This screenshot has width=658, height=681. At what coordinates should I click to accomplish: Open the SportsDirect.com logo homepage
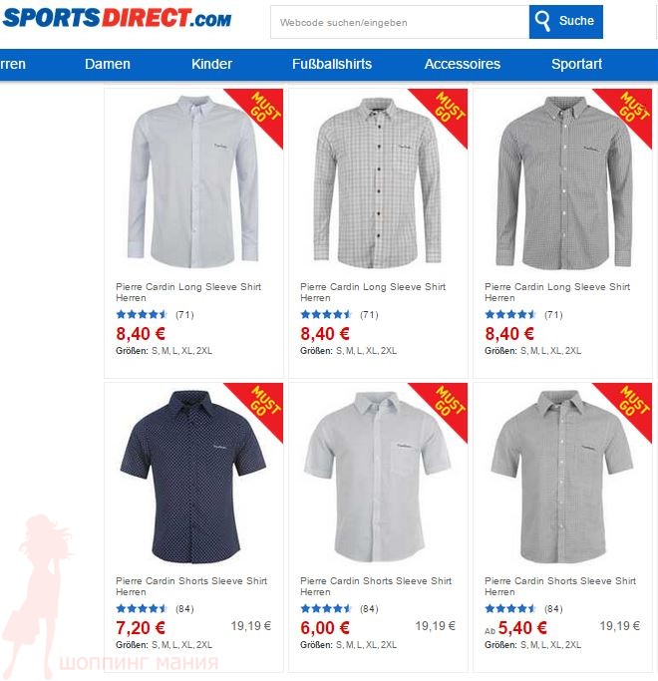click(117, 18)
